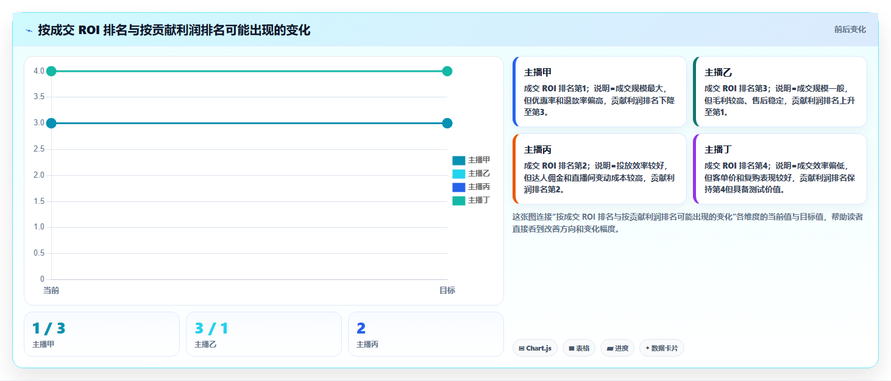Open the 主播丁 description card

tap(780, 169)
